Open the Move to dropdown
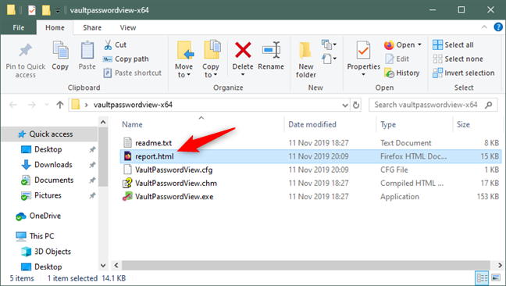The image size is (506, 286). click(184, 59)
